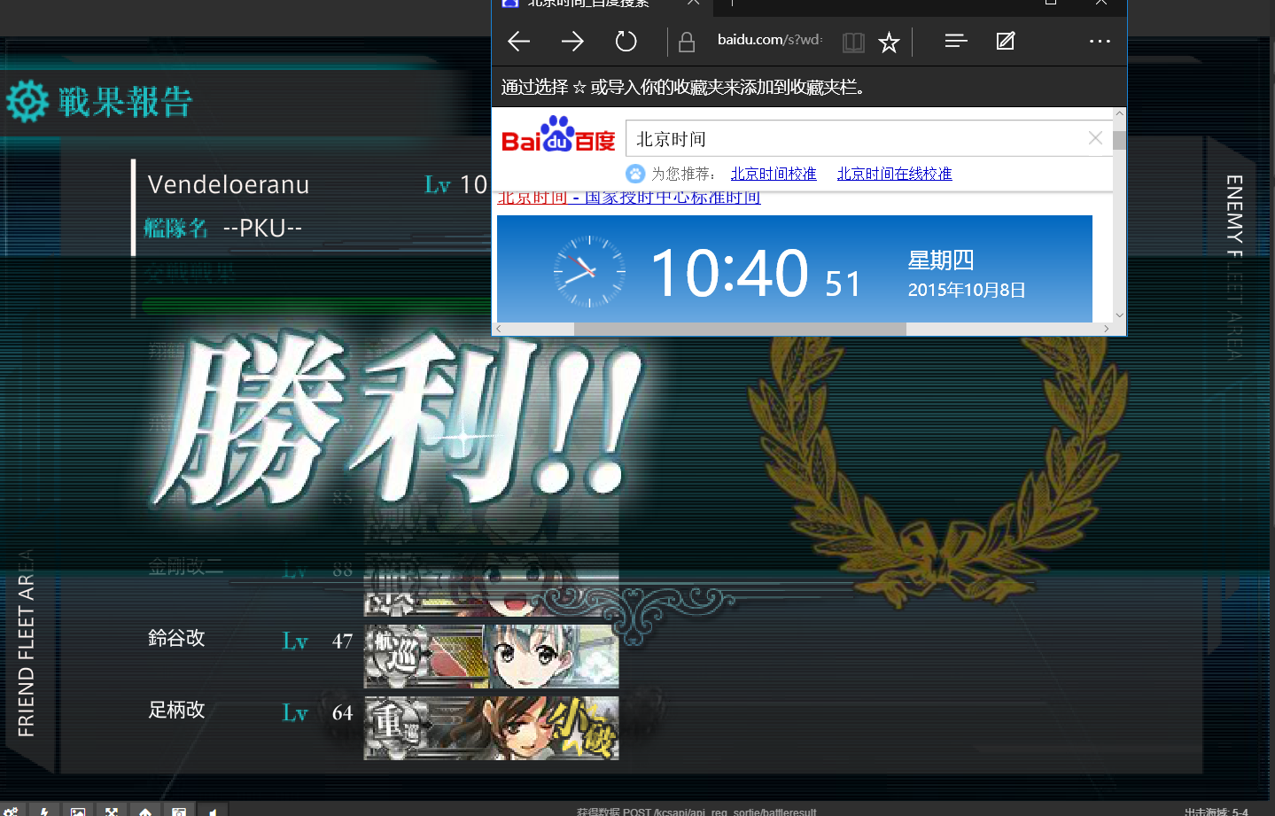Image resolution: width=1275 pixels, height=816 pixels.
Task: Mute sound with speaker icon
Action: coord(213,811)
